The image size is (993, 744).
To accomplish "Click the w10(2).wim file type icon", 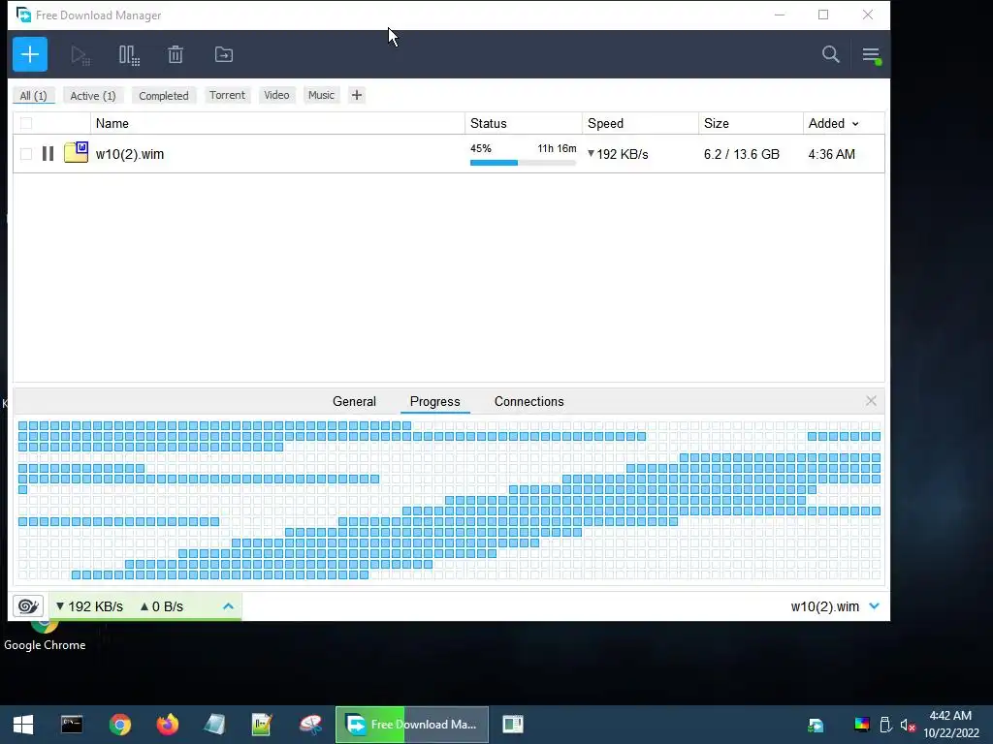I will pyautogui.click(x=76, y=152).
